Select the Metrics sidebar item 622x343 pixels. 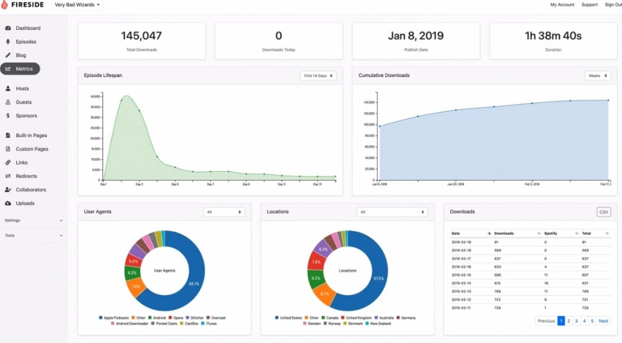click(x=20, y=69)
